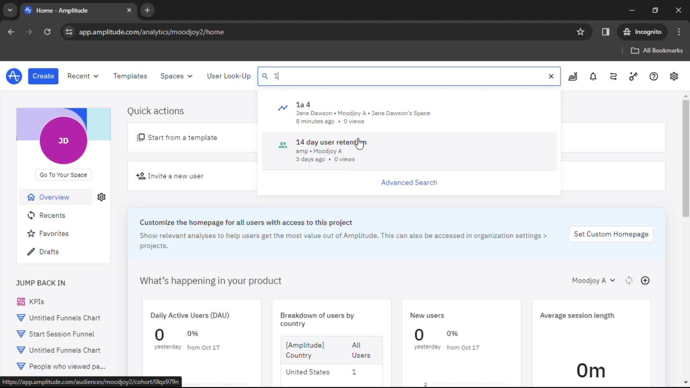Click Go To Your Space button
Viewport: 690px width, 388px height.
pyautogui.click(x=63, y=175)
